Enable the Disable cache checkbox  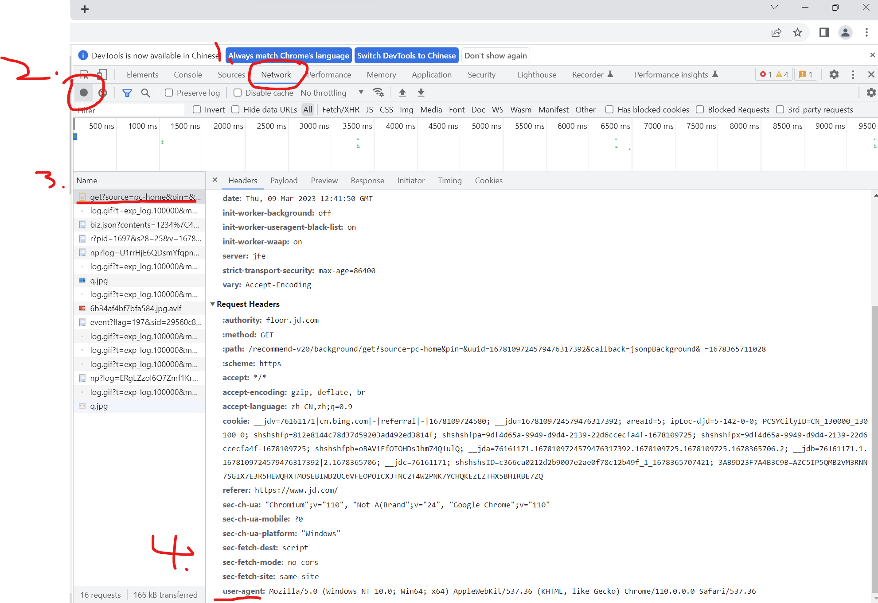pyautogui.click(x=238, y=93)
